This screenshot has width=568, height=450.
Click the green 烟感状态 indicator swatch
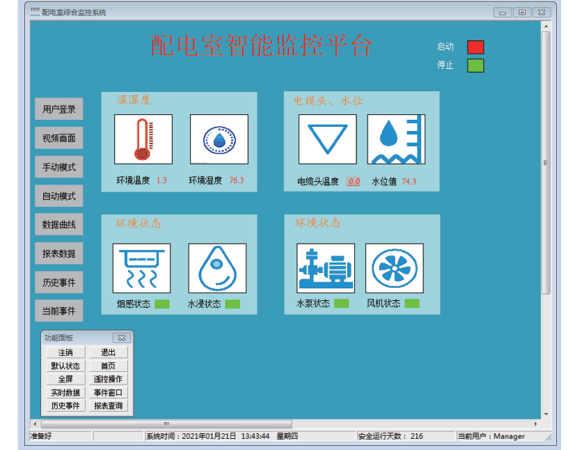pyautogui.click(x=161, y=304)
